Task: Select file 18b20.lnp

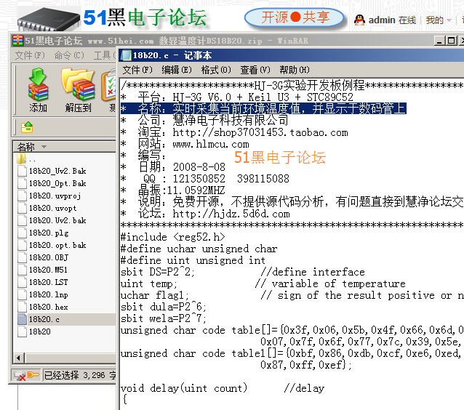Action: click(x=43, y=294)
